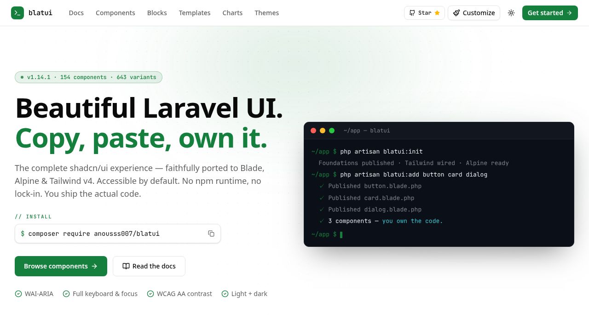Click the GitHub icon in Star button
The image size is (589, 331).
coord(412,13)
